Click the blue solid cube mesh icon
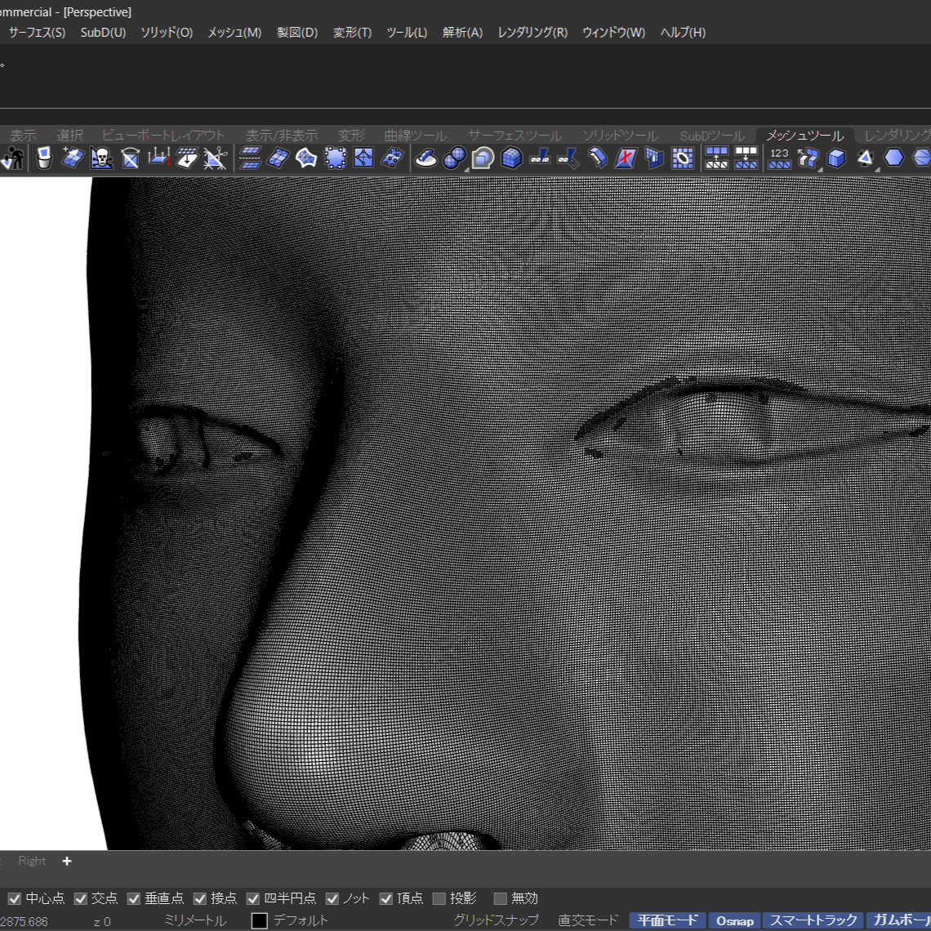 tap(836, 158)
